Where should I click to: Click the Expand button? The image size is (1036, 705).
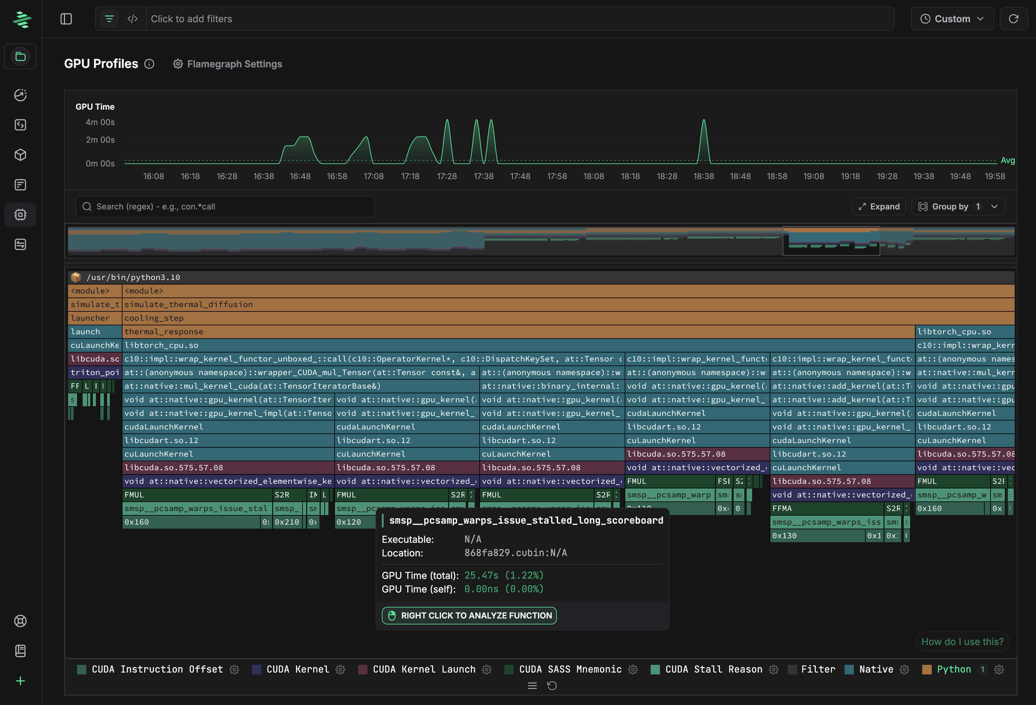click(879, 207)
